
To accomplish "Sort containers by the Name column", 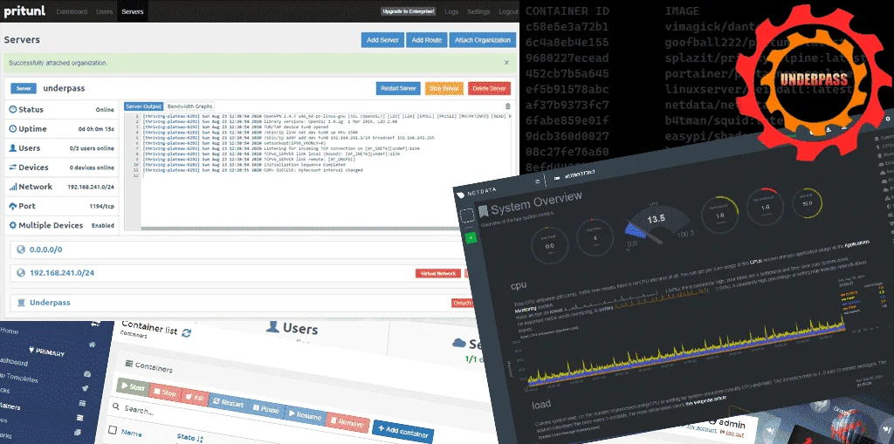I will click(x=132, y=433).
